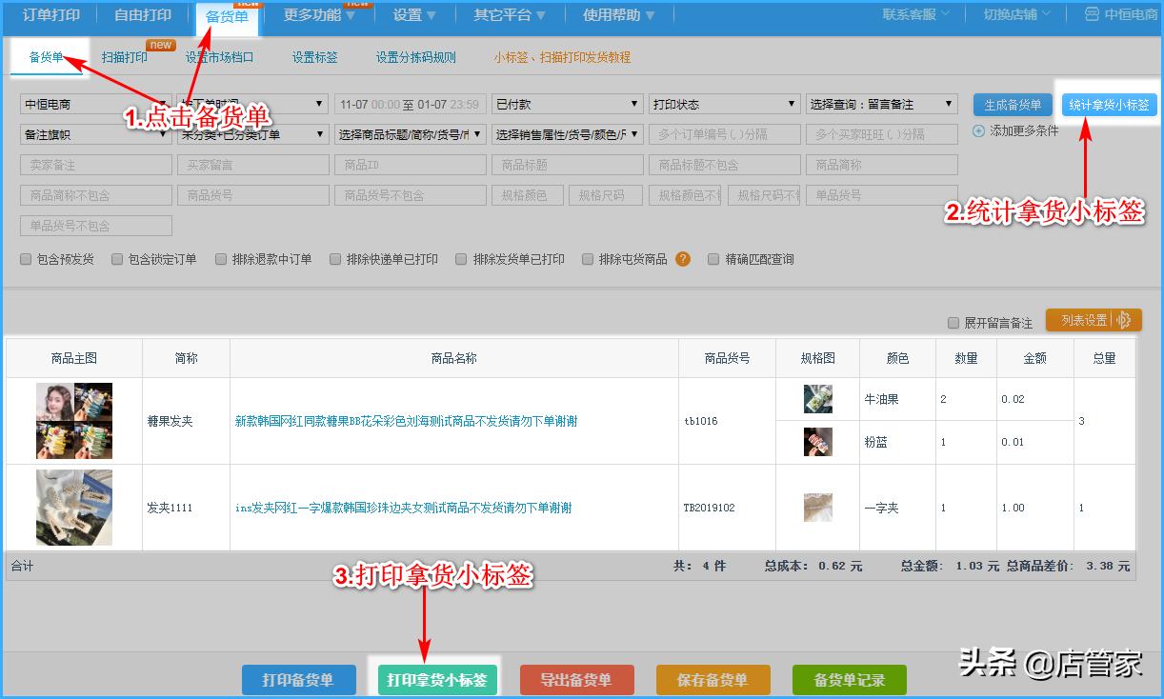Image resolution: width=1164 pixels, height=699 pixels.
Task: Click the 商品ID input field
Action: 410,164
